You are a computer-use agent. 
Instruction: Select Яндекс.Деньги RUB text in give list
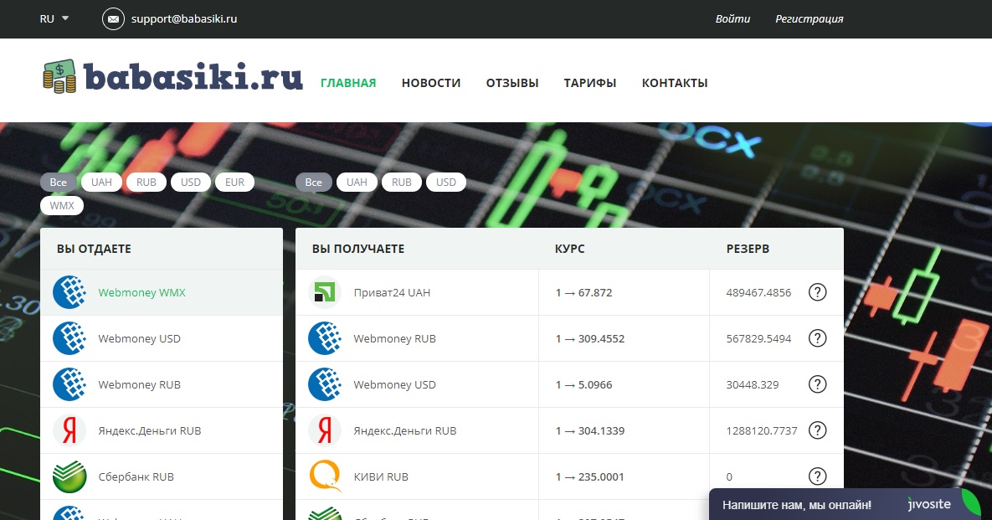pyautogui.click(x=149, y=430)
